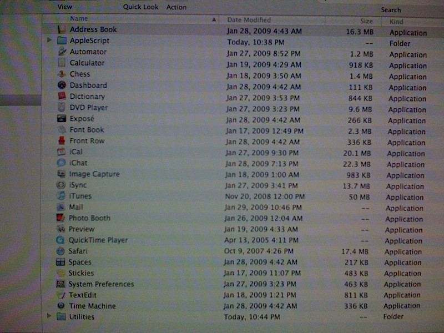Sort by the Date Modified column header
This screenshot has width=444, height=333.
[x=249, y=20]
